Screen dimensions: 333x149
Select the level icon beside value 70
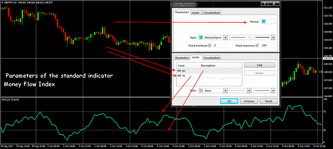point(179,76)
